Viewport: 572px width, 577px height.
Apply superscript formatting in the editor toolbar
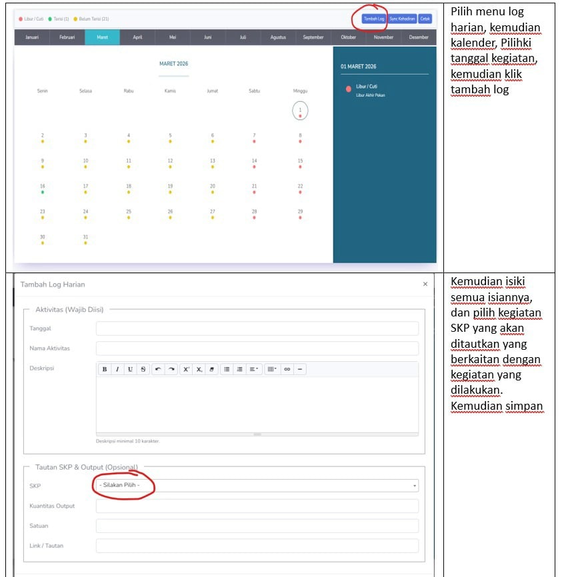185,368
